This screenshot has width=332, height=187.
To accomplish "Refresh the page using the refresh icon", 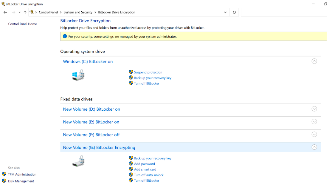I will (234, 12).
